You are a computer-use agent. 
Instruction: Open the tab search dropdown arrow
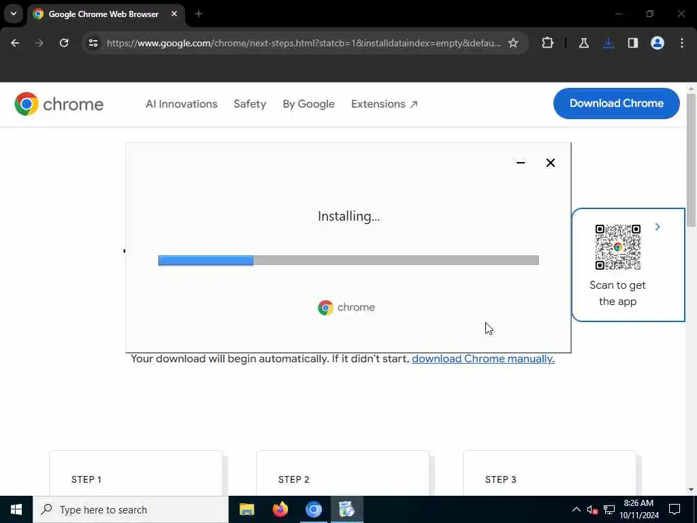pyautogui.click(x=14, y=14)
